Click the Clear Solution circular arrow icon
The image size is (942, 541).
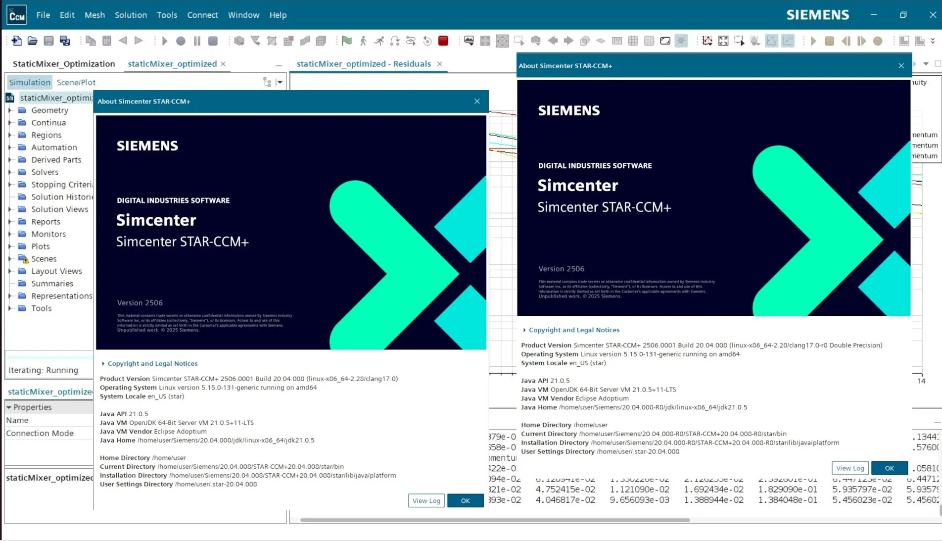[427, 41]
